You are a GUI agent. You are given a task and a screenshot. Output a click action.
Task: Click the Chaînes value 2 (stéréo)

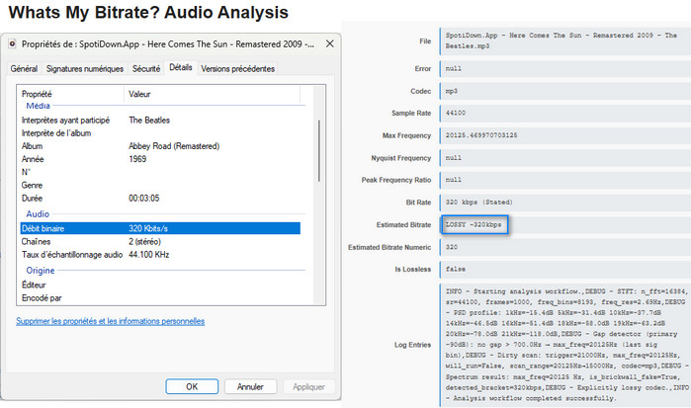point(144,241)
